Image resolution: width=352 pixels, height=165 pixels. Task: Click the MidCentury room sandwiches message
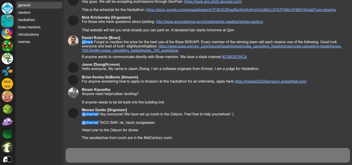(x=127, y=137)
